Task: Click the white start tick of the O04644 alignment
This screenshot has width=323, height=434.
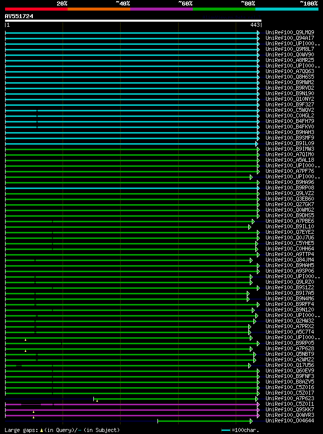Action: (x=157, y=421)
